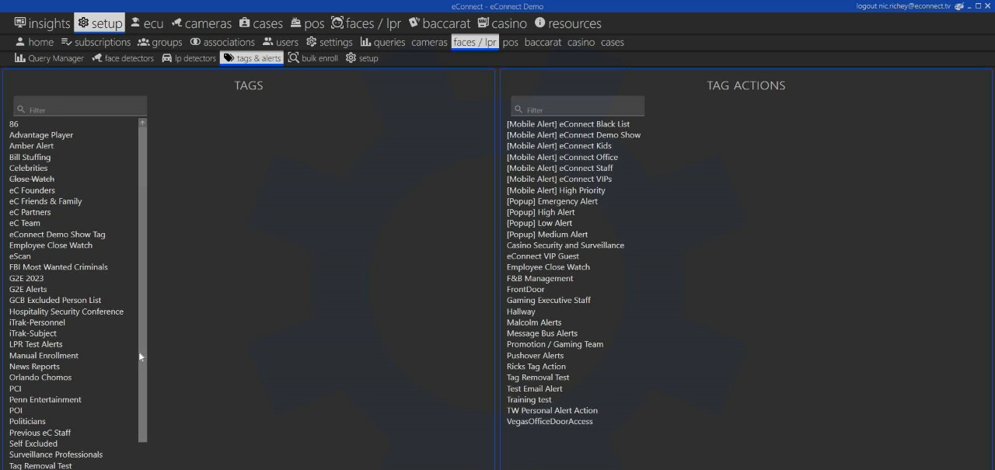Open the insights section
The height and width of the screenshot is (470, 995).
[43, 23]
